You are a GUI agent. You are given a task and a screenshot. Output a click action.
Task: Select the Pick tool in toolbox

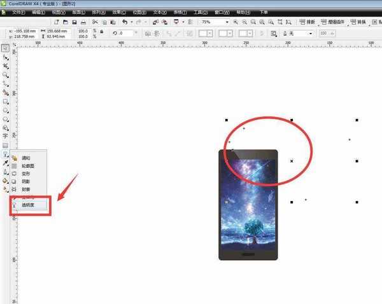tap(5, 48)
